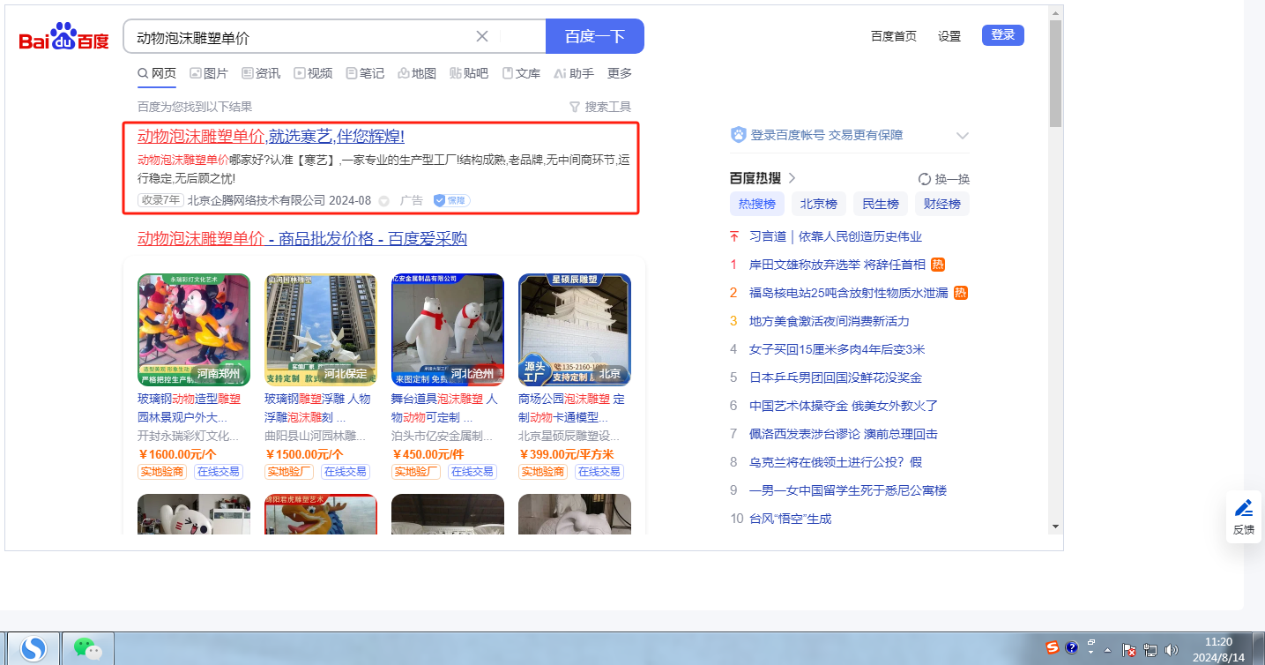Screen dimensions: 1265x665
Task: Open the network tray icon
Action: tap(1150, 650)
